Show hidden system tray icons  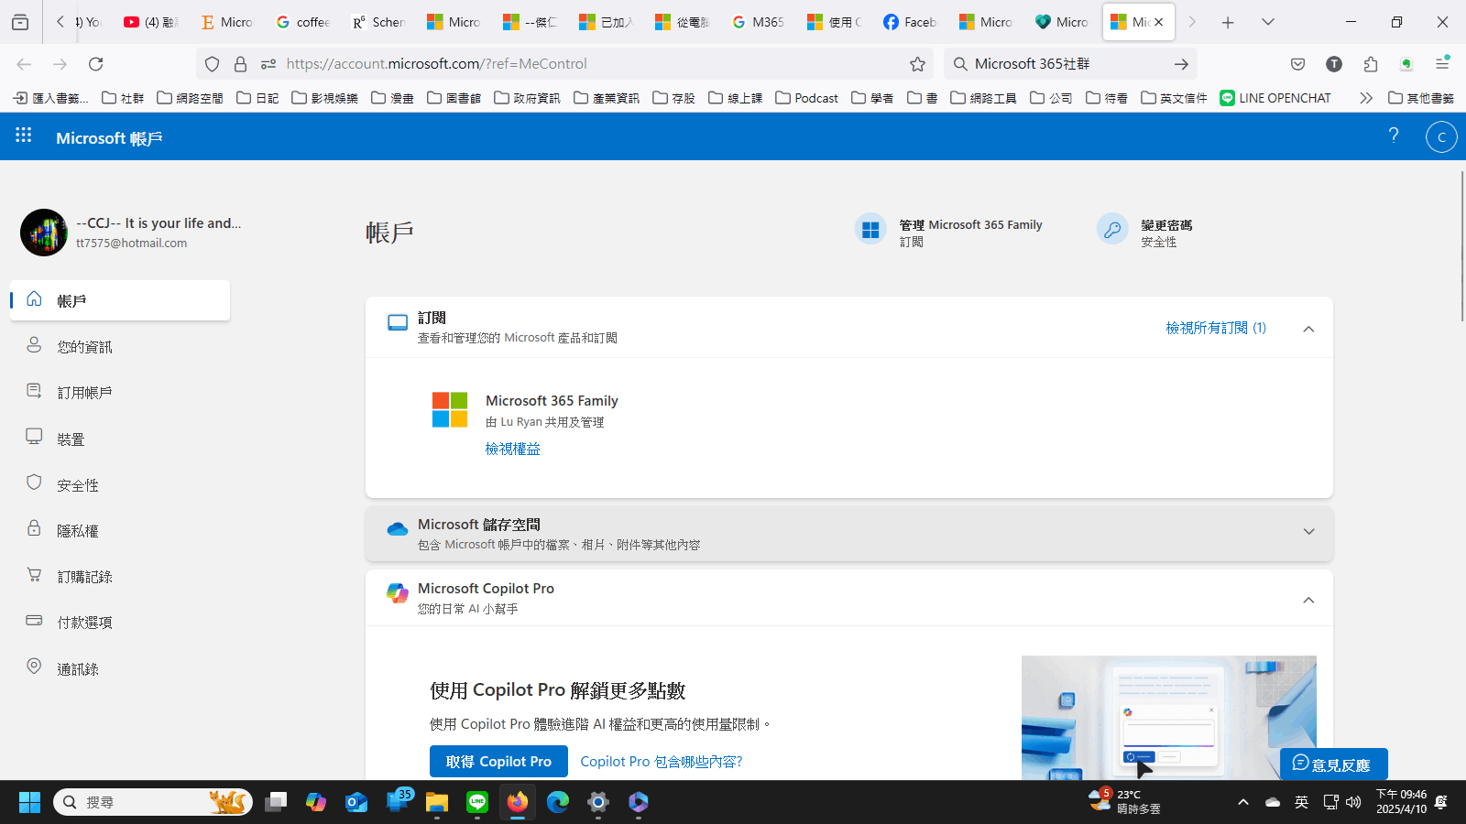coord(1243,802)
